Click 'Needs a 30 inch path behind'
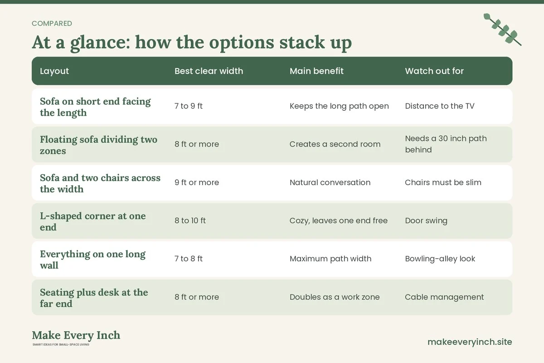 (446, 144)
